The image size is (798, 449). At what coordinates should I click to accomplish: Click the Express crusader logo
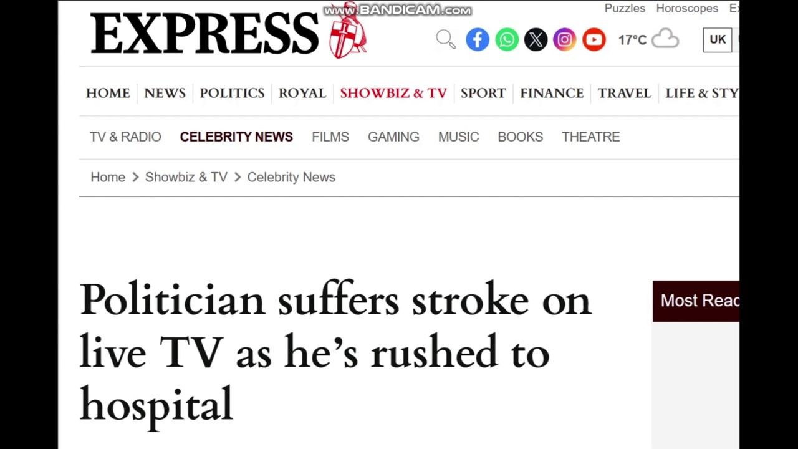[x=348, y=31]
